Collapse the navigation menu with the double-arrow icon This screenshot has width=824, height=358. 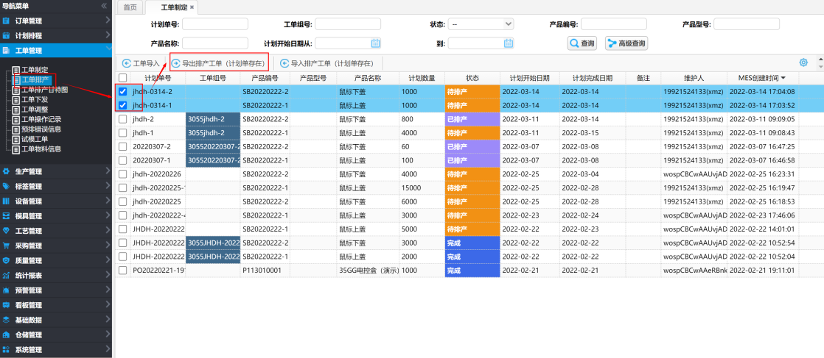click(x=104, y=6)
